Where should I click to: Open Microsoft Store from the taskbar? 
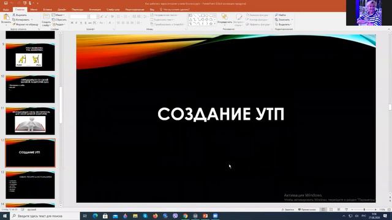[x=105, y=216]
